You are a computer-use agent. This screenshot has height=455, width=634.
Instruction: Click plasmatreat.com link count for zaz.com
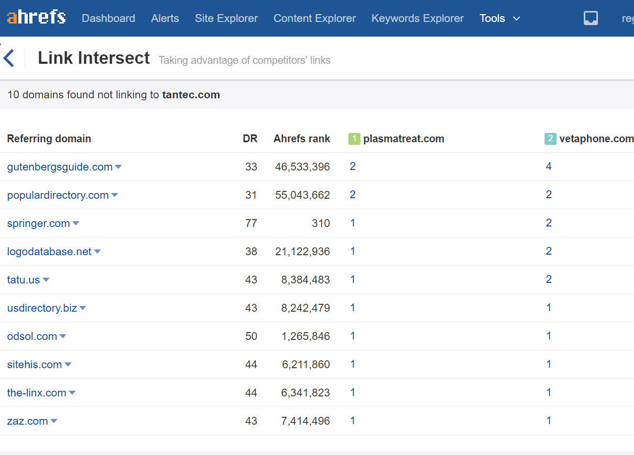coord(353,420)
